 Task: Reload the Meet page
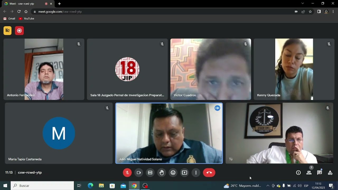tap(19, 12)
